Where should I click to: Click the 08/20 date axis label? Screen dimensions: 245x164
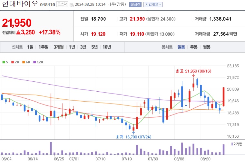coord(205,159)
